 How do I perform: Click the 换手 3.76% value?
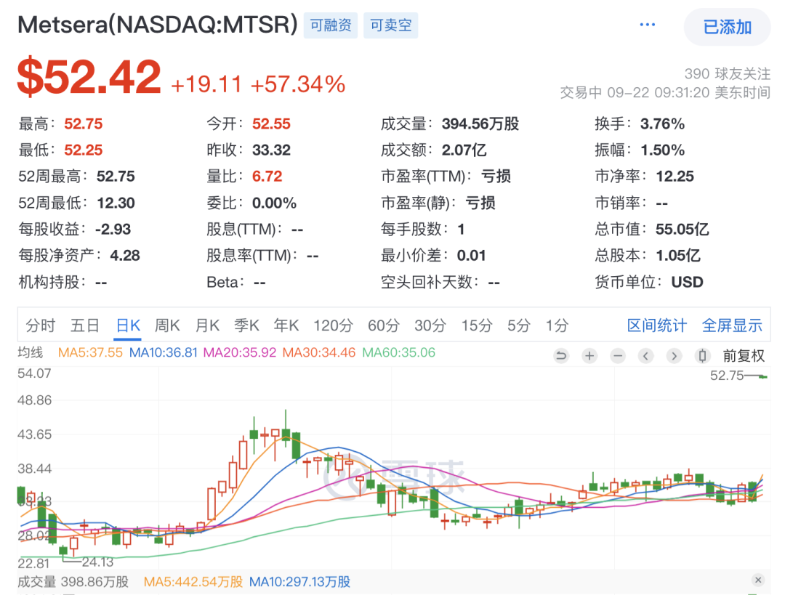[x=662, y=124]
